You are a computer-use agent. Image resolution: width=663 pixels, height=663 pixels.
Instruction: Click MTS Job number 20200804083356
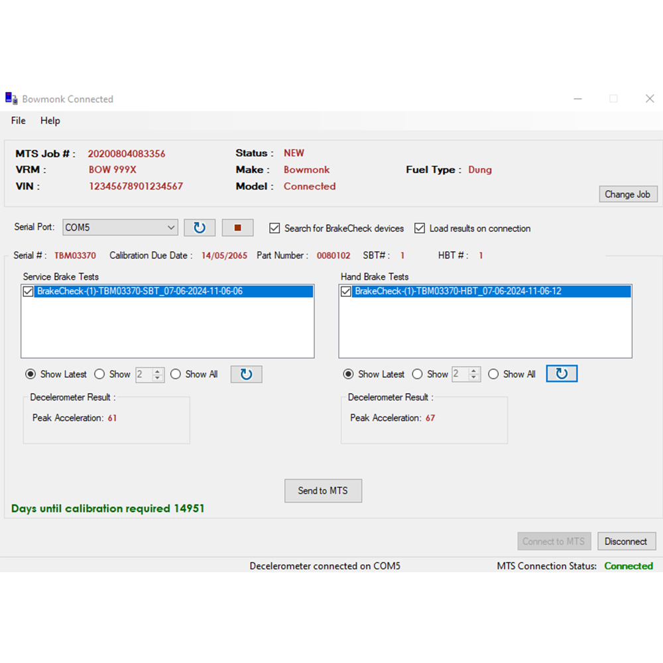(x=127, y=154)
